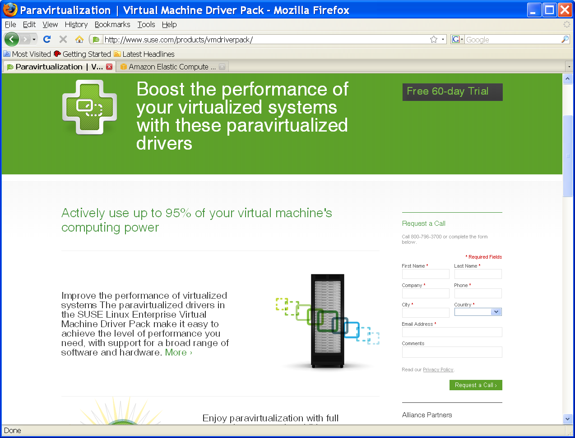
Task: Open the address bar history dropdown
Action: click(x=443, y=40)
